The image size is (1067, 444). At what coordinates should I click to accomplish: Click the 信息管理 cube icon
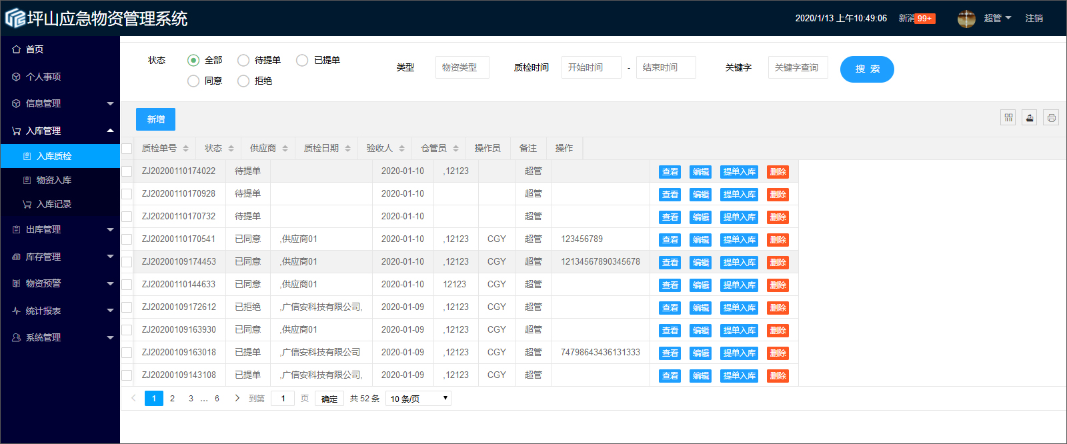pos(16,103)
